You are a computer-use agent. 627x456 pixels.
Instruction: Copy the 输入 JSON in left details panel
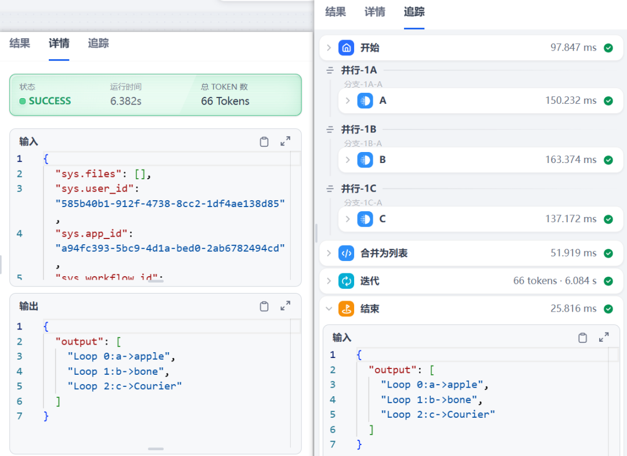pyautogui.click(x=264, y=142)
